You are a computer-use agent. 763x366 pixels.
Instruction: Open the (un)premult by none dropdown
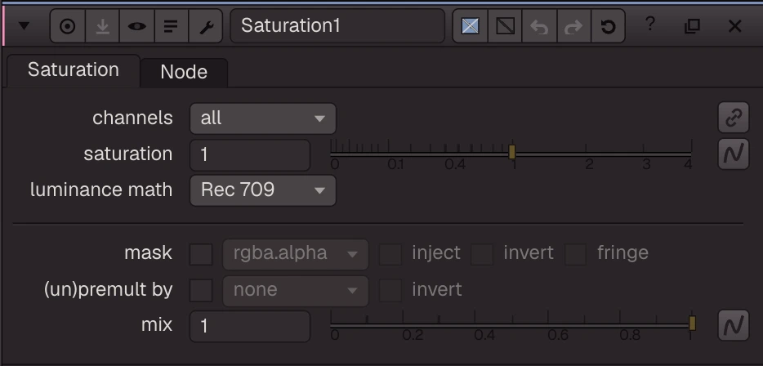(x=296, y=291)
